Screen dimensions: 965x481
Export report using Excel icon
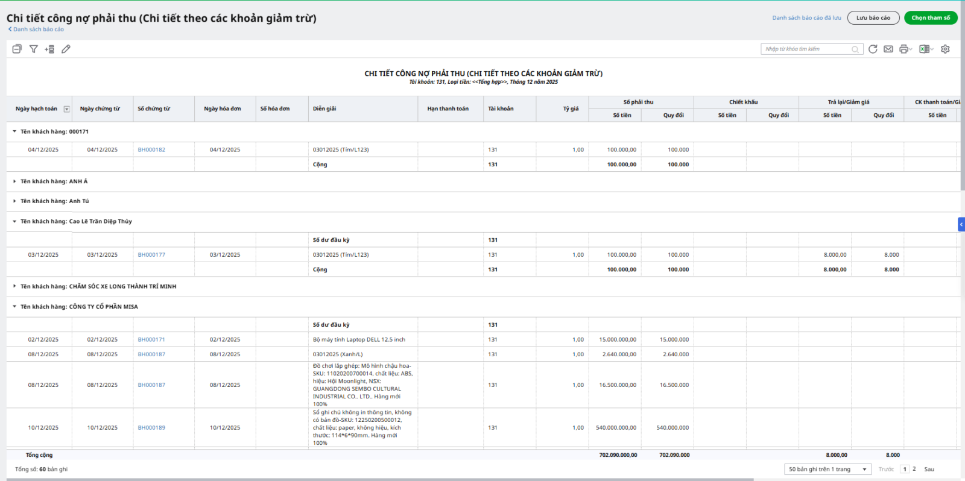[x=924, y=49]
